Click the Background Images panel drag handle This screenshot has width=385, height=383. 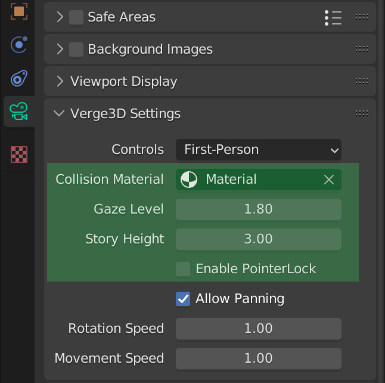pyautogui.click(x=362, y=49)
